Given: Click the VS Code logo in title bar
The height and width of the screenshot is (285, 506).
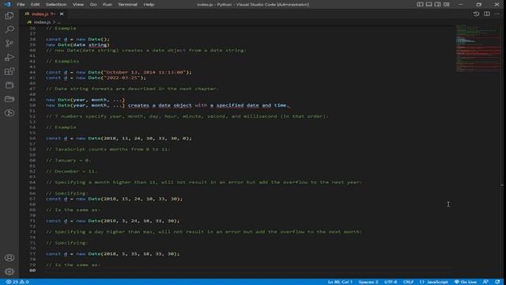Looking at the screenshot, I should click(x=7, y=4).
